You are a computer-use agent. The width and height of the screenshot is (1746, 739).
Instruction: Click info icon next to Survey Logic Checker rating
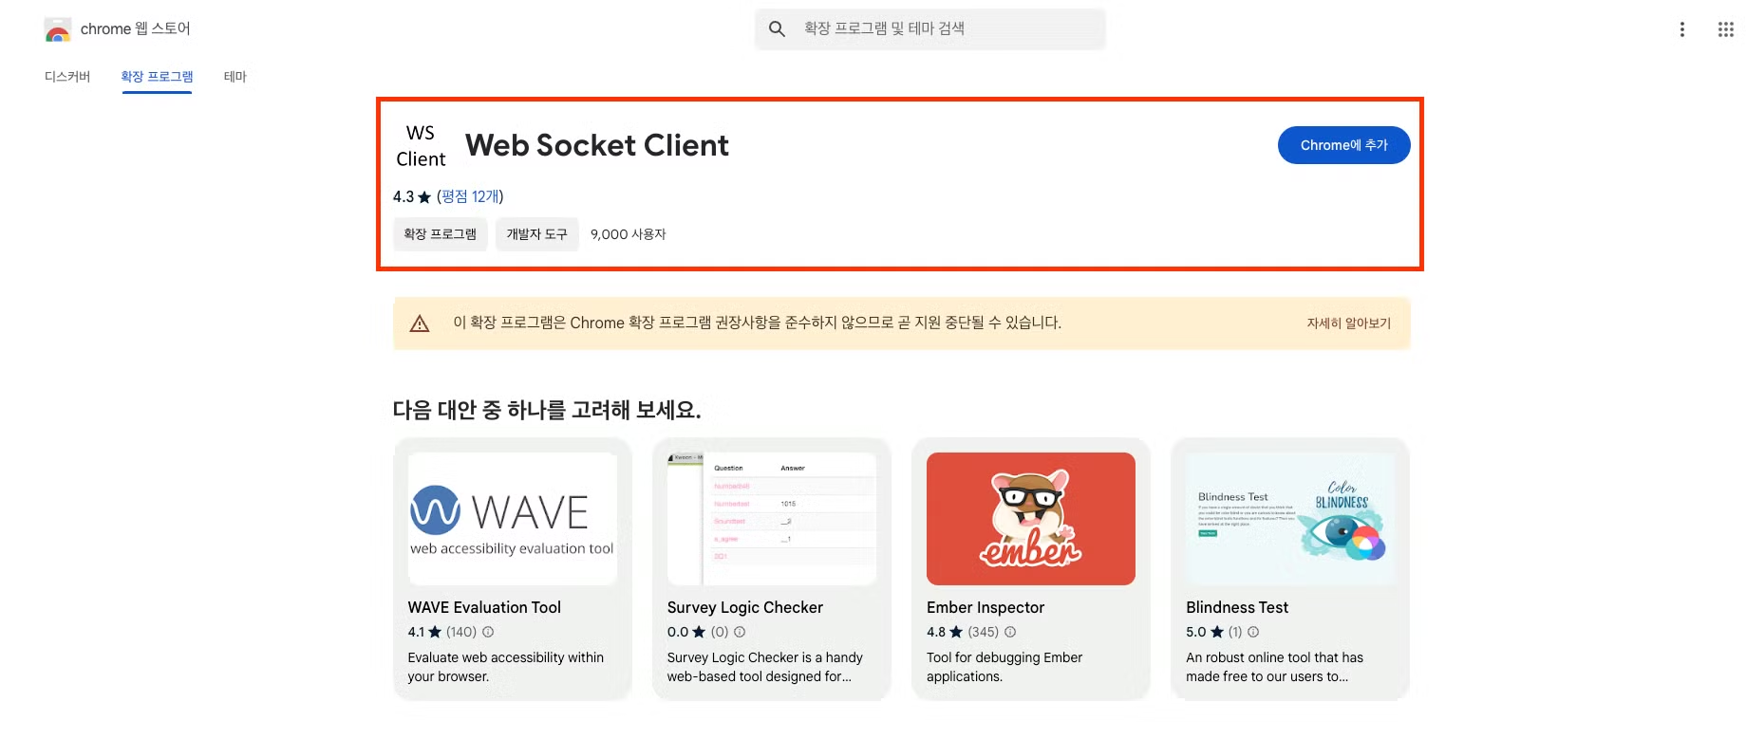click(x=740, y=632)
